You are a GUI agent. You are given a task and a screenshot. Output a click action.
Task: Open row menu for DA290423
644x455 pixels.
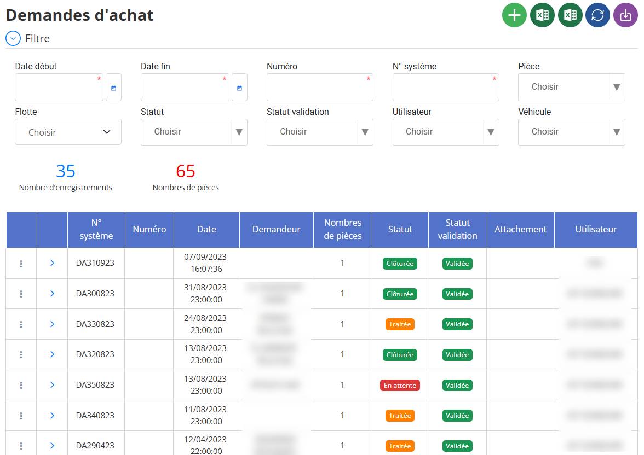click(21, 446)
